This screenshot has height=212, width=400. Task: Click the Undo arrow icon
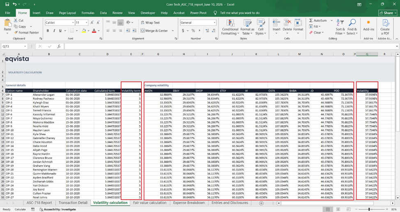tap(15, 5)
